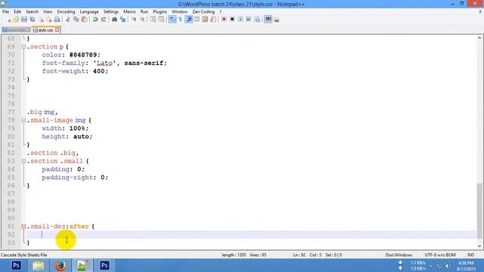Image resolution: width=484 pixels, height=272 pixels.
Task: Click 'INS' in status bar
Action: tap(470, 255)
